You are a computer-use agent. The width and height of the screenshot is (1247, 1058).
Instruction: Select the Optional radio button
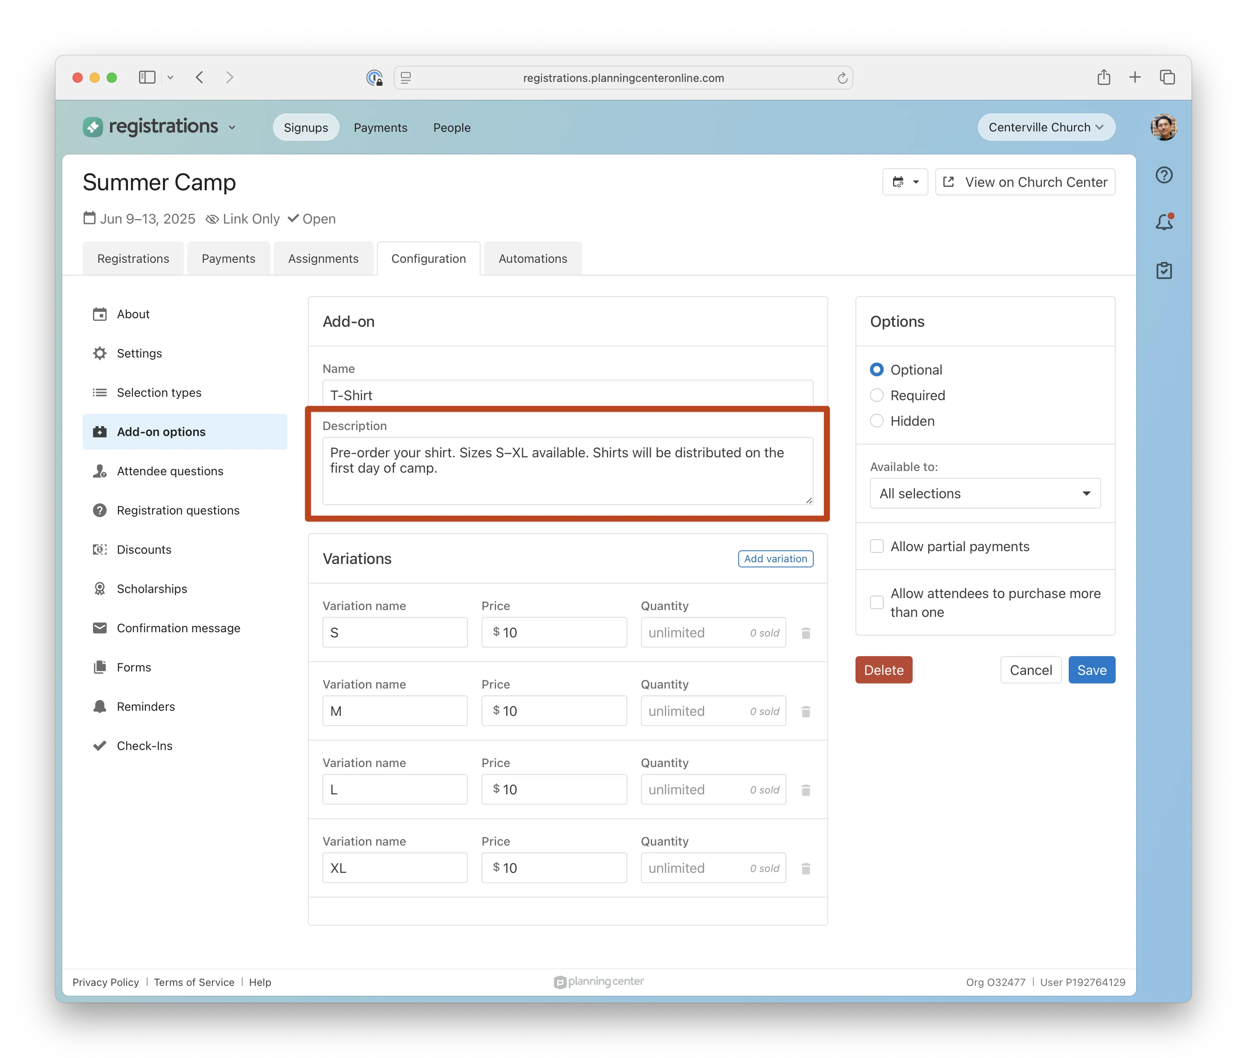point(876,369)
